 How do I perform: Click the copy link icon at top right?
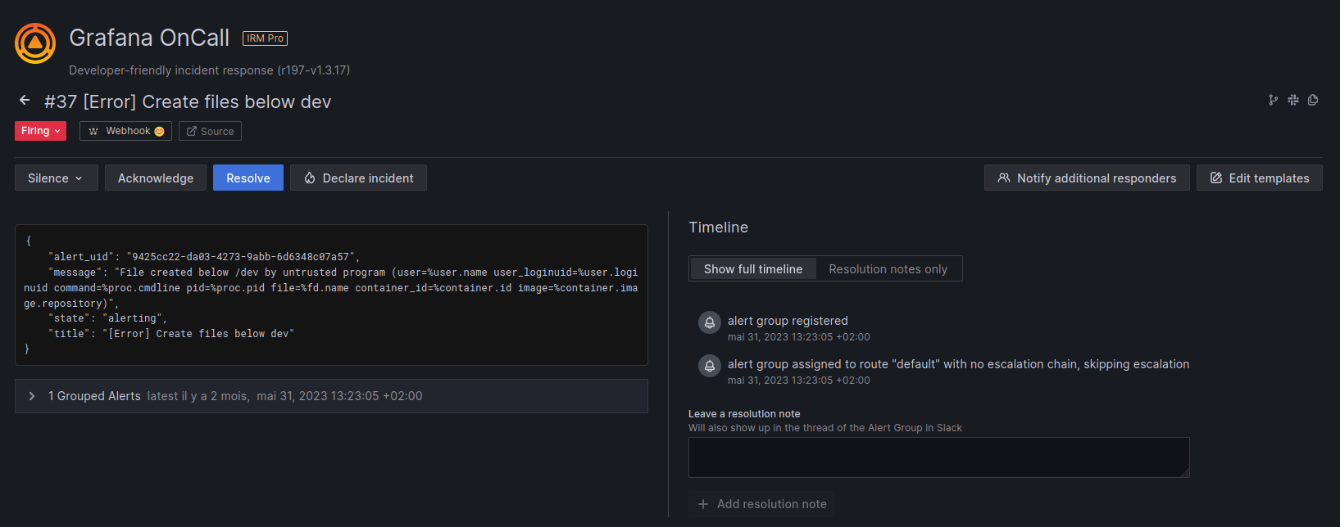[x=1313, y=100]
